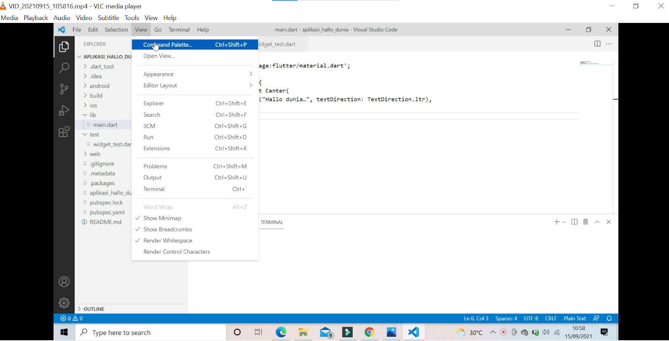Open the Run and Debug icon
Viewport: 669px width, 341px height.
pyautogui.click(x=64, y=110)
